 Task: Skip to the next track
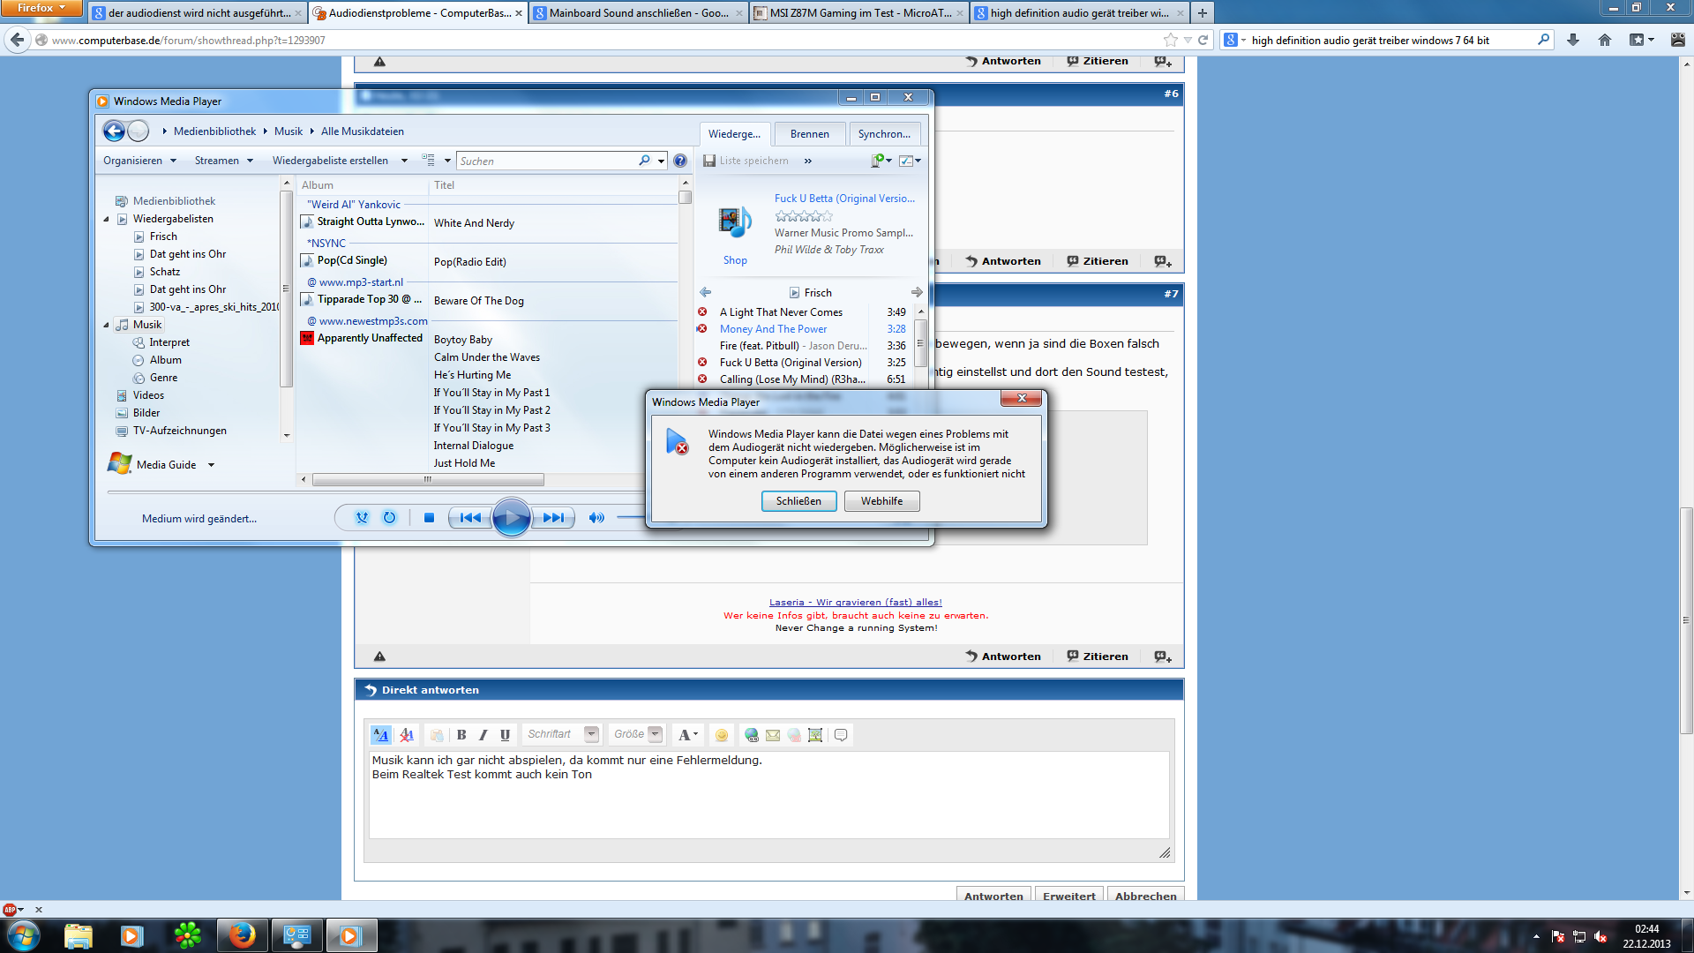pos(554,518)
